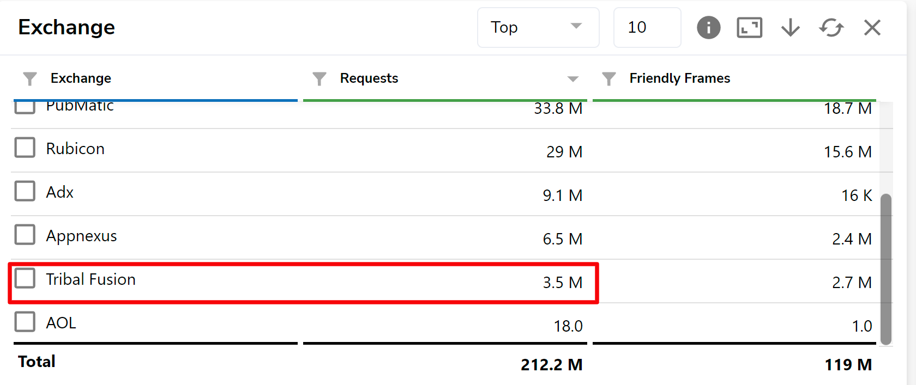Check the Rubicon checkbox
The width and height of the screenshot is (916, 385).
tap(25, 148)
